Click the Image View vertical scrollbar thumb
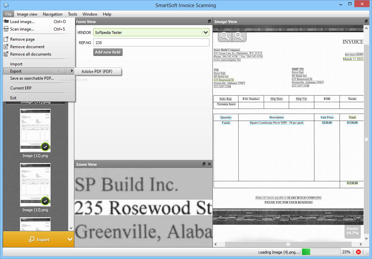This screenshot has width=372, height=259. click(x=366, y=139)
